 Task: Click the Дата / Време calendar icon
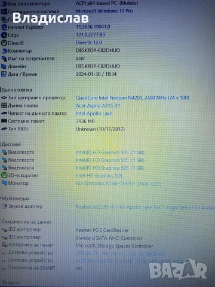click(x=4, y=74)
